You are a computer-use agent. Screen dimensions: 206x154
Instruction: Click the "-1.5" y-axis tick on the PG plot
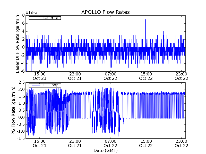(21, 139)
